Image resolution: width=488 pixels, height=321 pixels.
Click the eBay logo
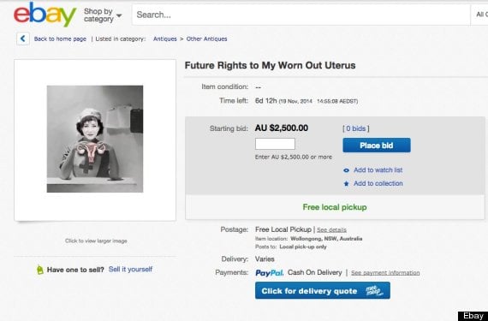point(45,15)
